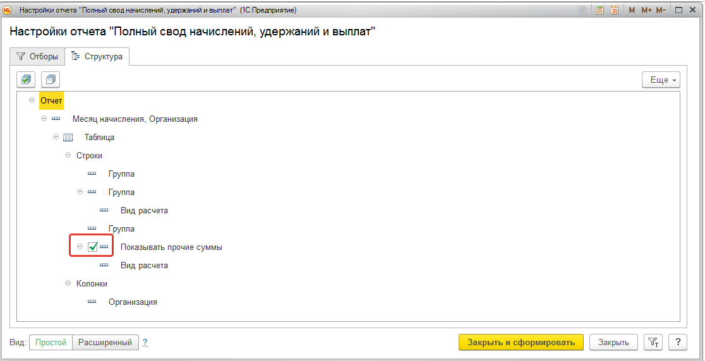
Task: Select the Организация item under Колонки
Action: pyautogui.click(x=133, y=302)
